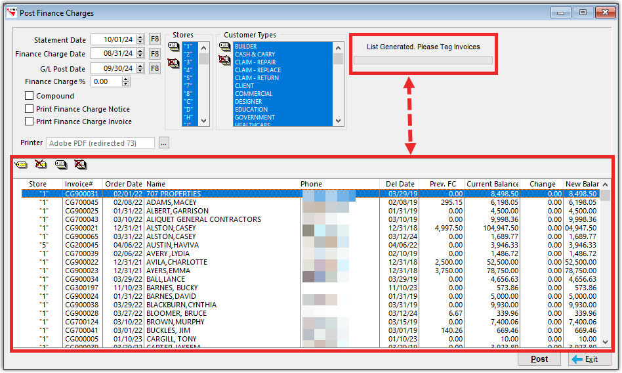Click invoice list scroll up arrow

point(606,185)
